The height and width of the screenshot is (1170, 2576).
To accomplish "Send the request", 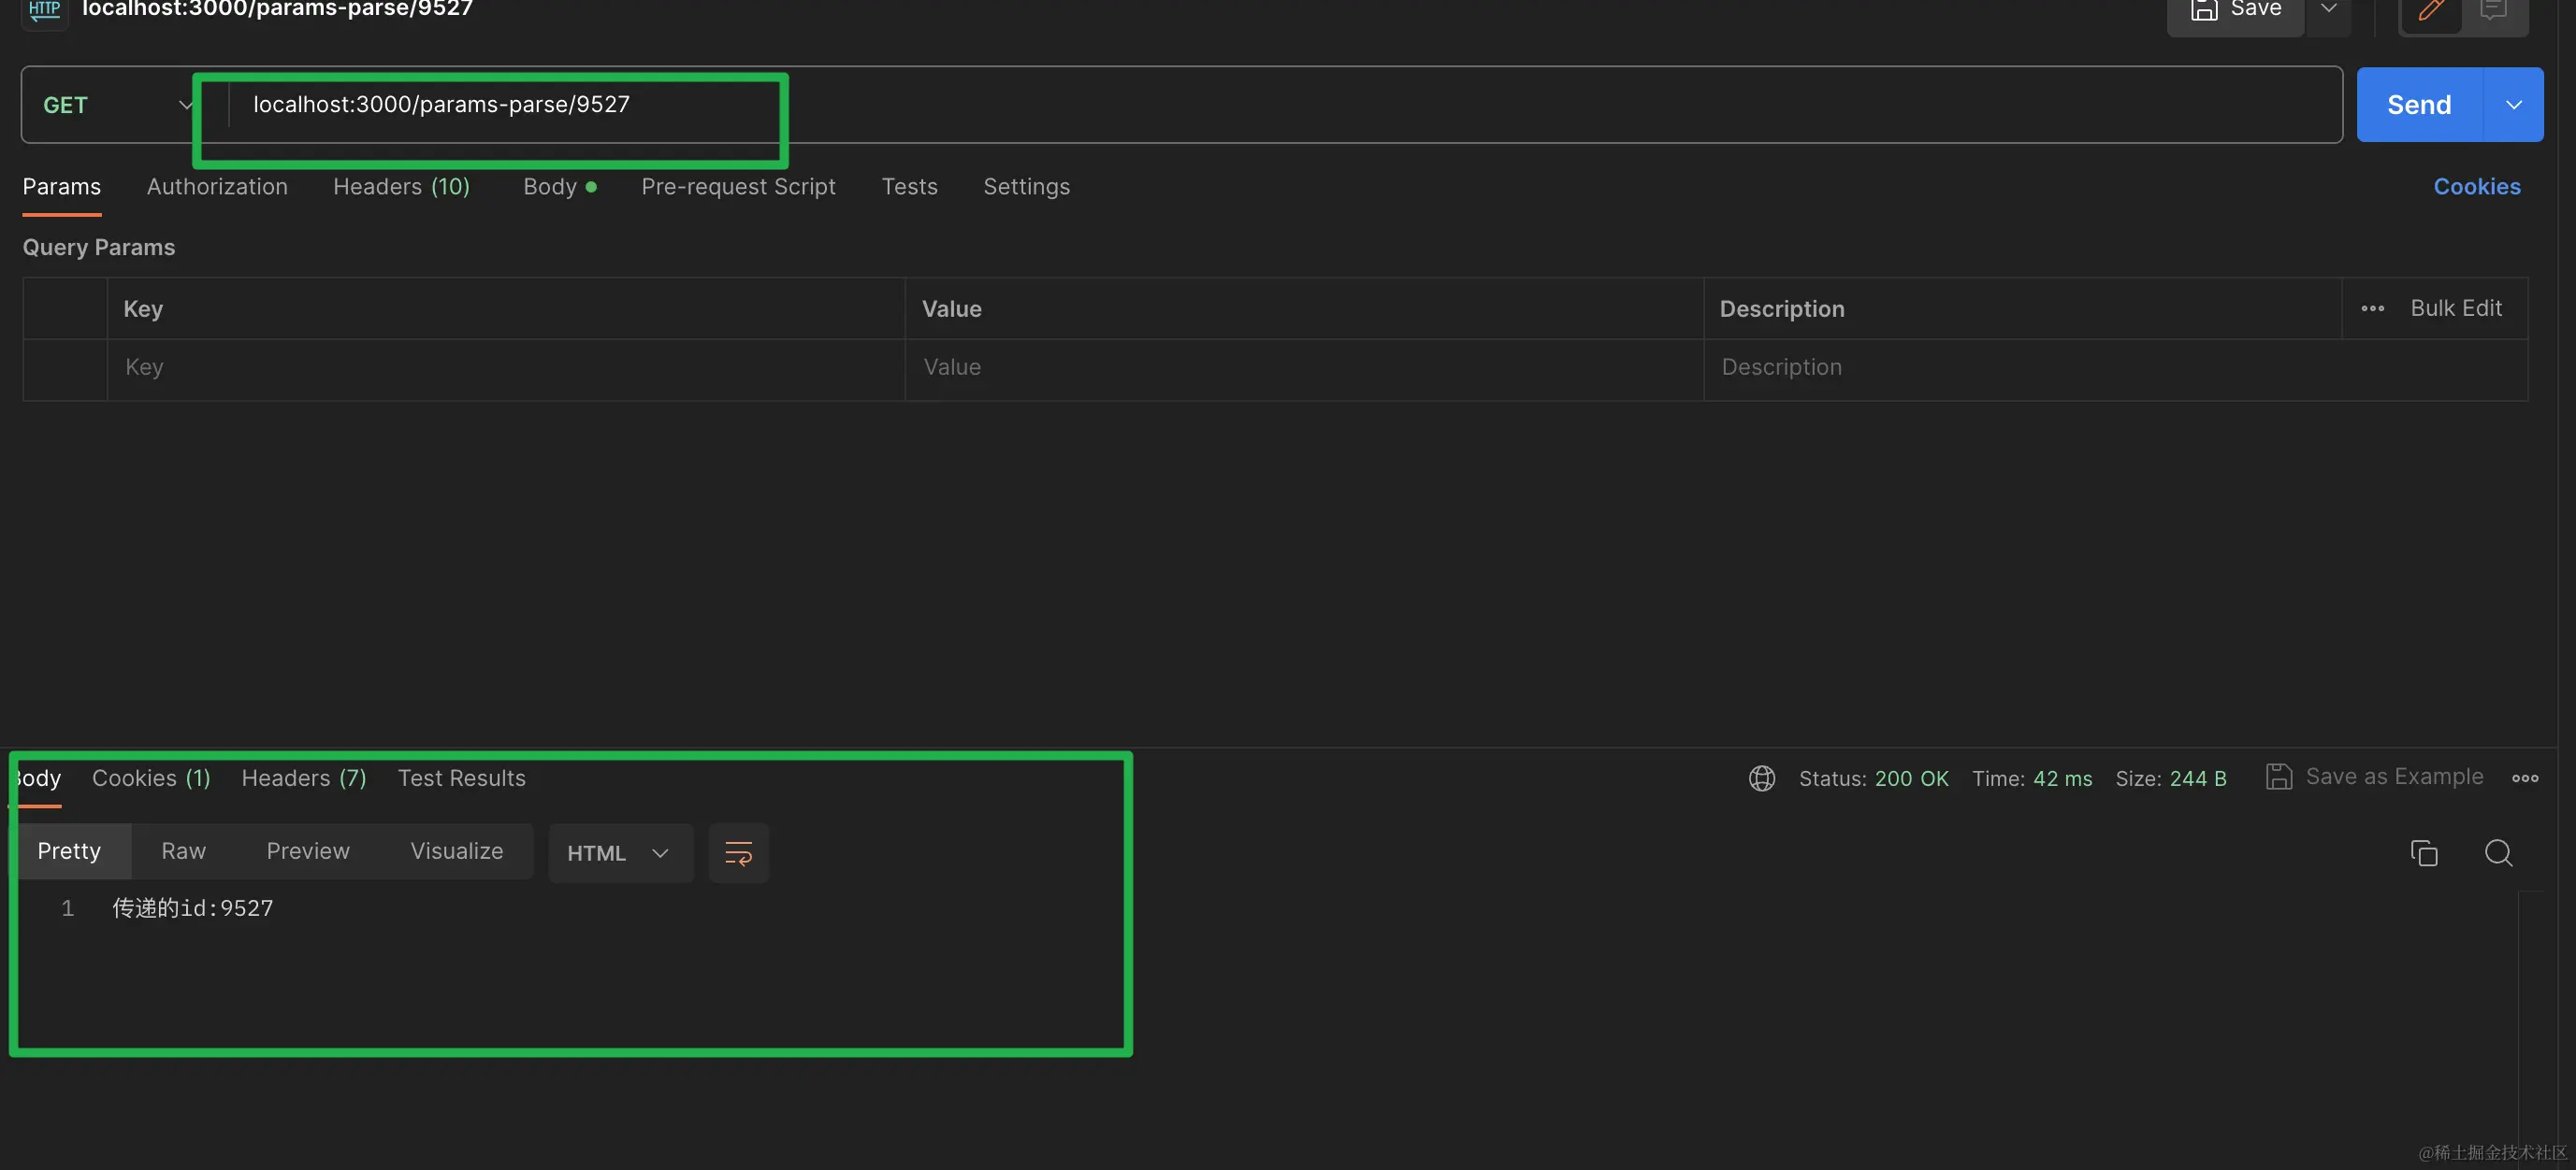I will point(2418,105).
